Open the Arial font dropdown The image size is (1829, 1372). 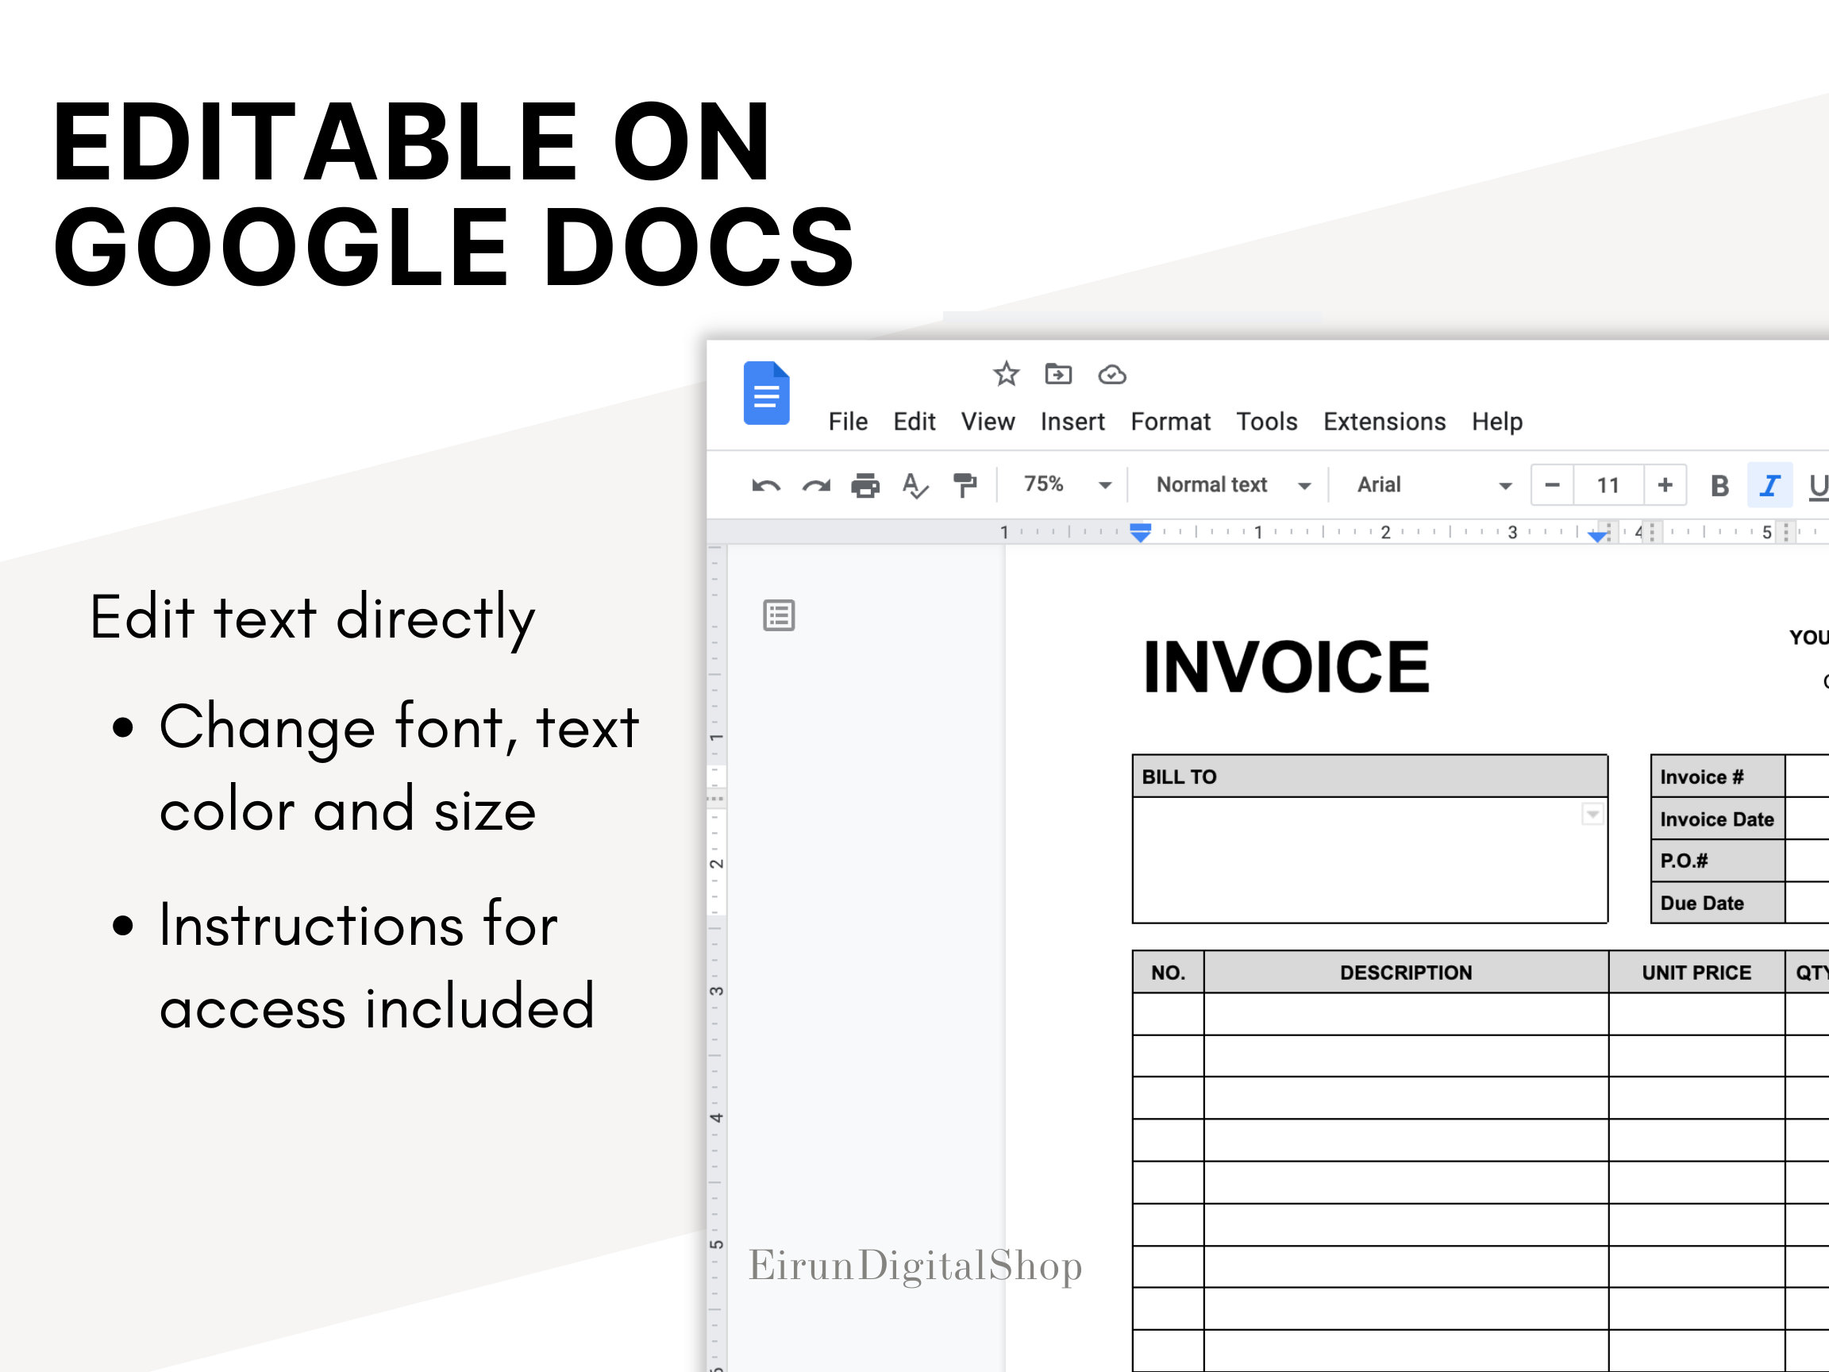(x=1507, y=485)
